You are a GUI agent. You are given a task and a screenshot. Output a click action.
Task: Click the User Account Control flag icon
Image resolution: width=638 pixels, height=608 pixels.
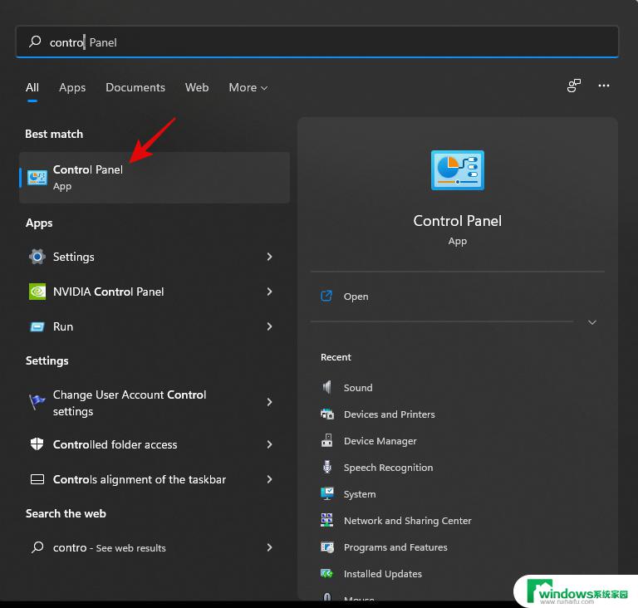pyautogui.click(x=37, y=402)
